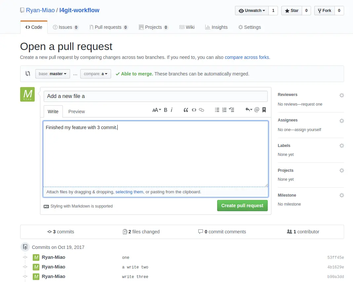Open the Insights tab
Viewport: 353px width, 282px height.
216,27
